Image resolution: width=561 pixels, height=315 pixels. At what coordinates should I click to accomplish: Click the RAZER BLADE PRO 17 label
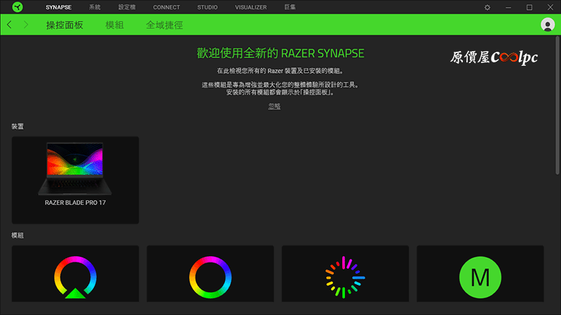[75, 202]
